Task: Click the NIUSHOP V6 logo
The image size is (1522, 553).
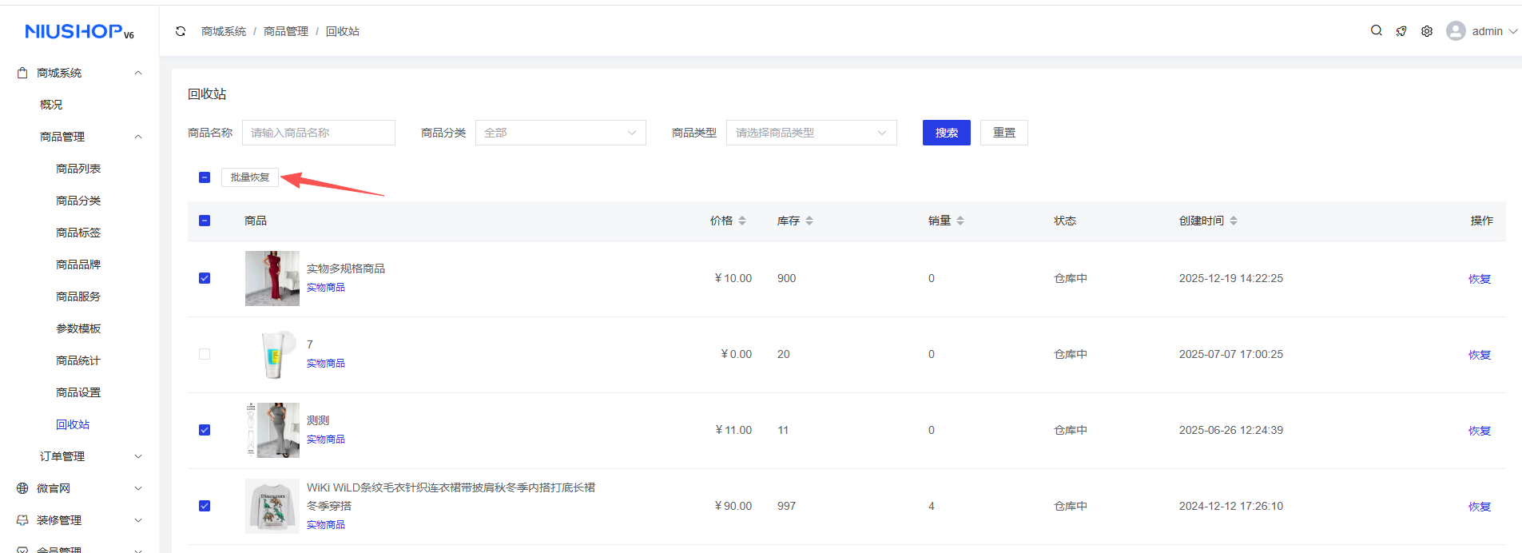Action: pyautogui.click(x=79, y=31)
